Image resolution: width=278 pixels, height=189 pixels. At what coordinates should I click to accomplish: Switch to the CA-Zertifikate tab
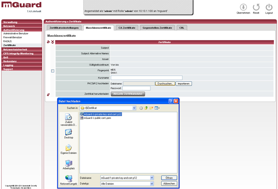pos(127,28)
